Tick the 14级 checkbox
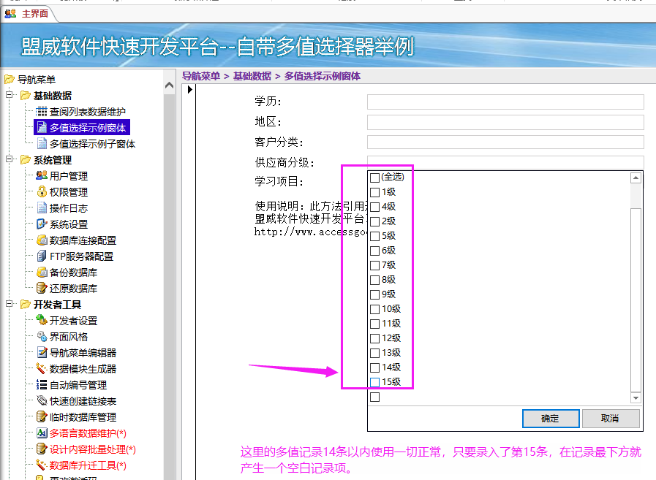Screen dimensions: 656x480 [x=375, y=368]
